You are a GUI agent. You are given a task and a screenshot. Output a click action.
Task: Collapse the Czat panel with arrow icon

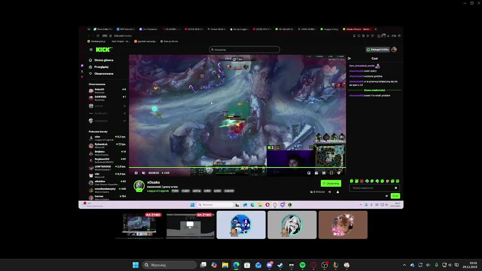point(349,58)
